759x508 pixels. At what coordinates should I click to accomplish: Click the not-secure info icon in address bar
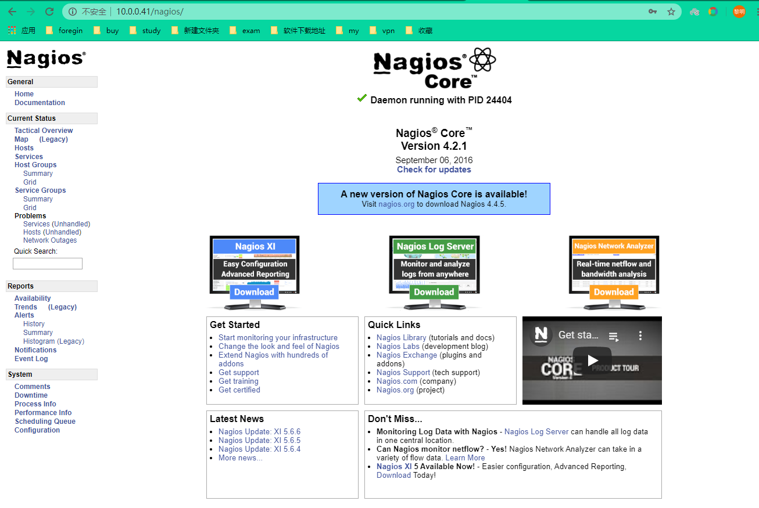pyautogui.click(x=73, y=12)
